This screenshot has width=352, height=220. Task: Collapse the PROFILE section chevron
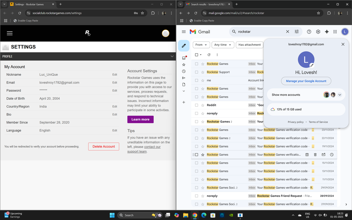[x=172, y=56]
